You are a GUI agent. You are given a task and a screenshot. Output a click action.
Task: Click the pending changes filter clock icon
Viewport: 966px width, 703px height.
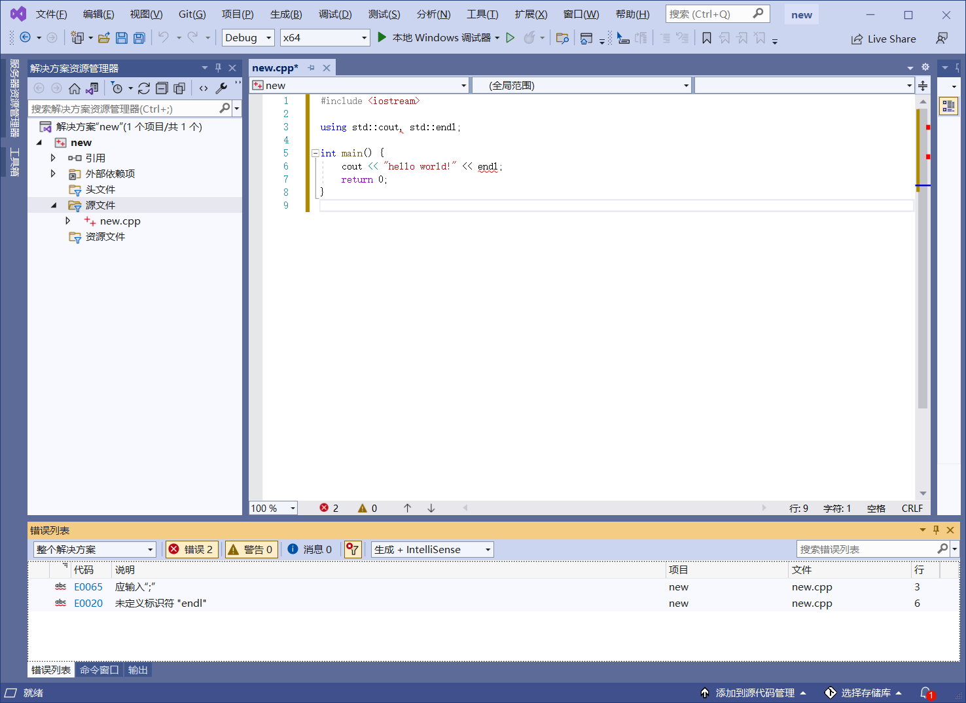(117, 88)
